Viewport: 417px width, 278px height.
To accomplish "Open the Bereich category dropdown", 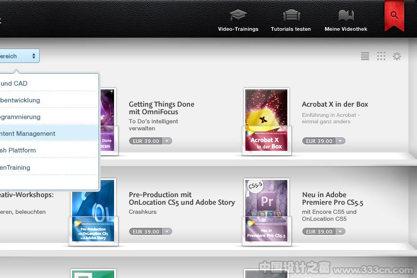I will 19,56.
